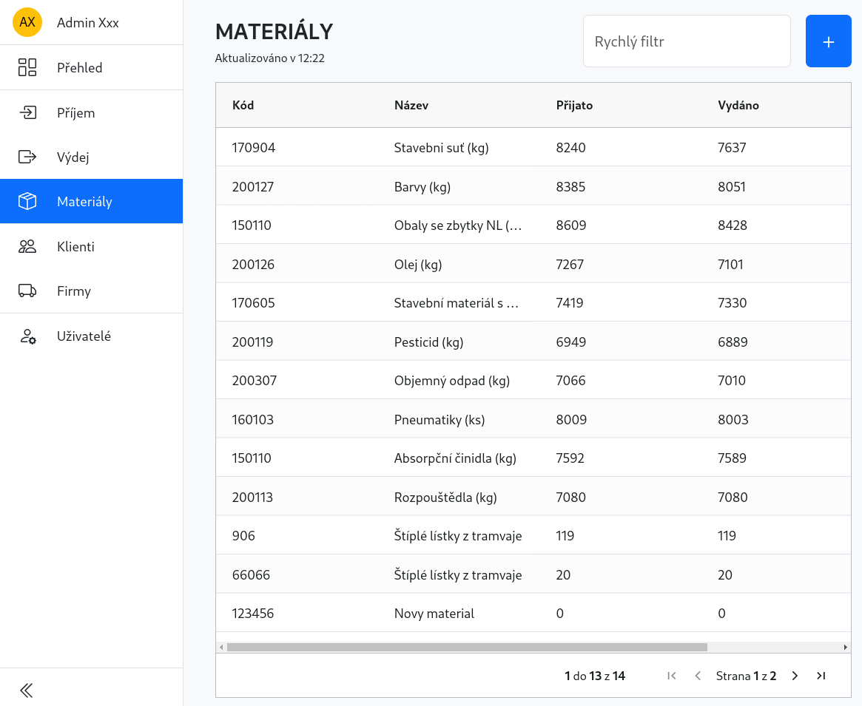This screenshot has height=706, width=862.
Task: Click the Firmy truck icon
Action: point(27,291)
